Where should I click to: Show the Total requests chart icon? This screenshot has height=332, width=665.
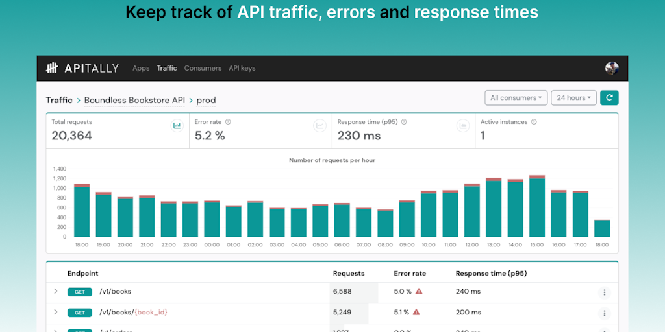tap(177, 126)
